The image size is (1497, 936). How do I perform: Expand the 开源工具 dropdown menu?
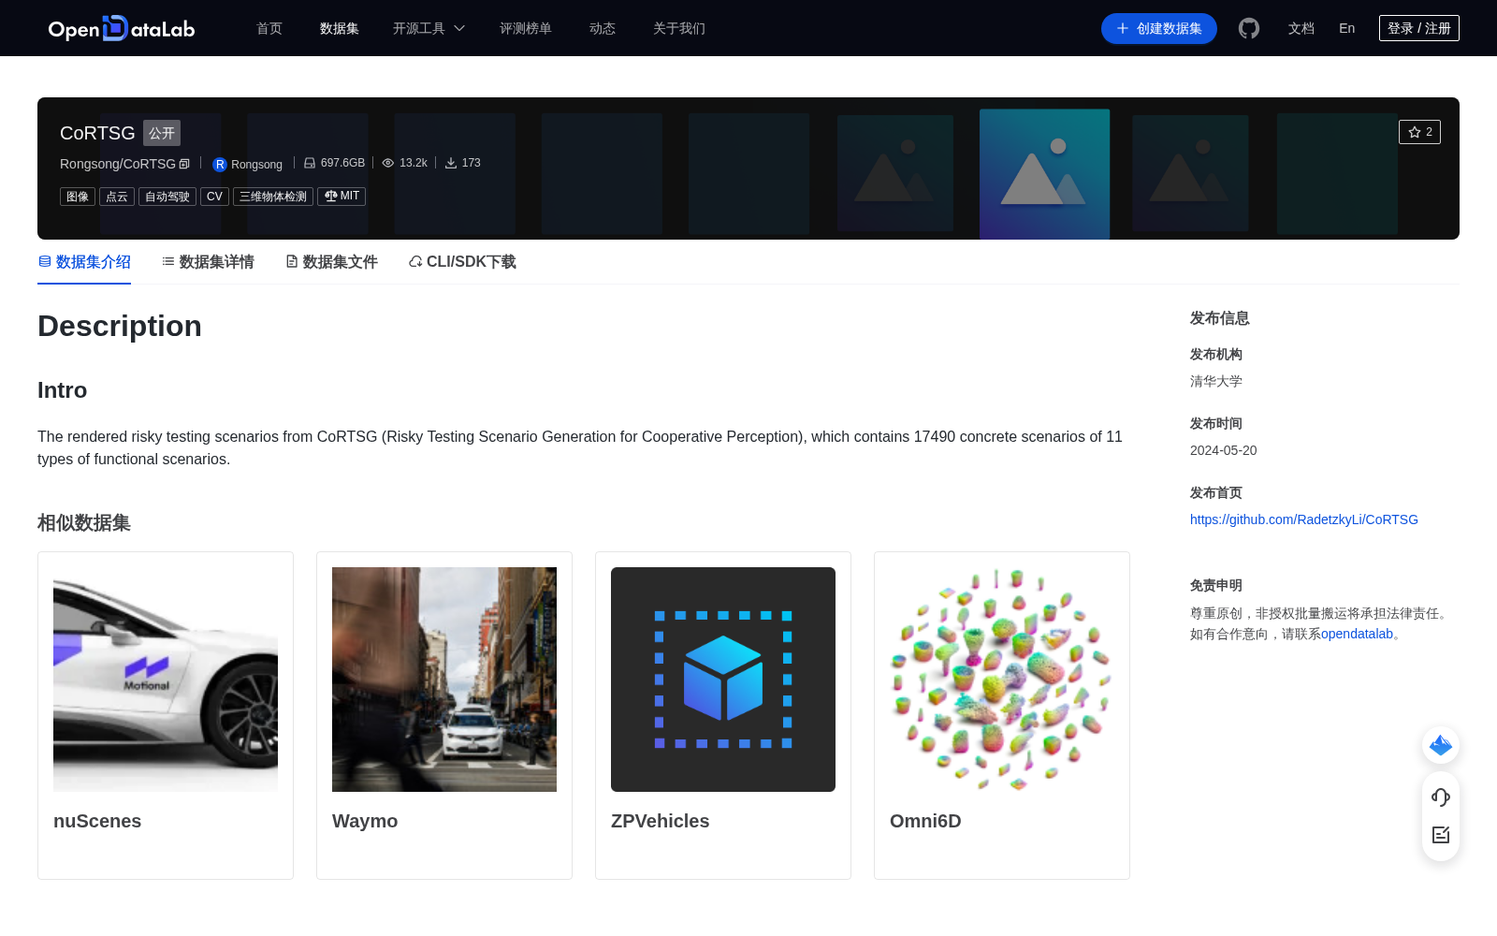point(429,28)
